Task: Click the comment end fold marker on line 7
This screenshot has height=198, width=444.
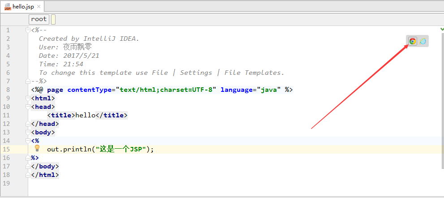Action: (x=29, y=81)
